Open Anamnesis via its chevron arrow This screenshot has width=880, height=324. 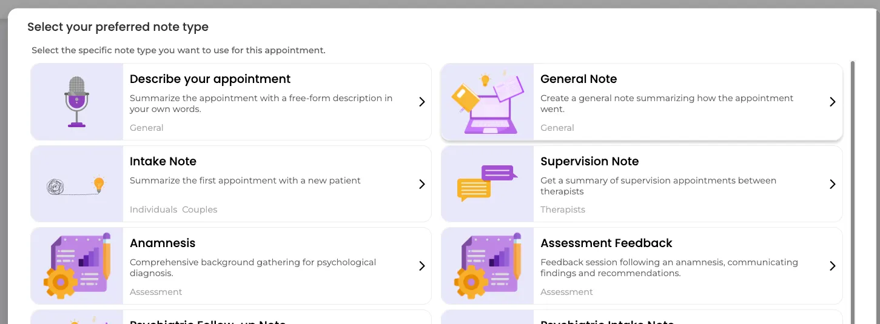coord(422,266)
